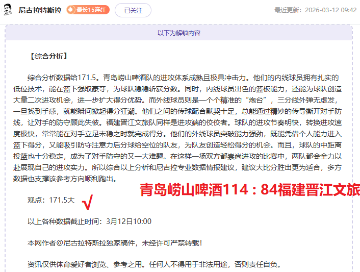The image size is (360, 272).
Task: Toggle the 已关注 follow button
Action: click(133, 10)
